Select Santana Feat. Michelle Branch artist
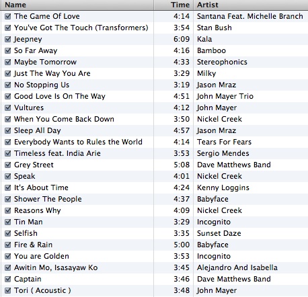This screenshot has width=308, height=297. (x=250, y=16)
